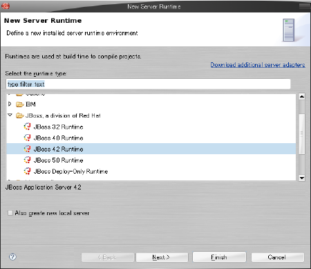Open the help question mark icon
Screen dimensions: 311x269
12,257
